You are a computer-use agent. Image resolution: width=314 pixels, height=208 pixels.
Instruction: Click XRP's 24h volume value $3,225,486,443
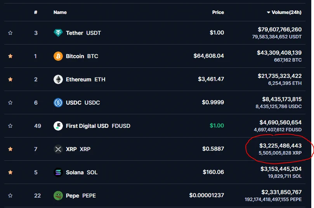[x=280, y=146]
